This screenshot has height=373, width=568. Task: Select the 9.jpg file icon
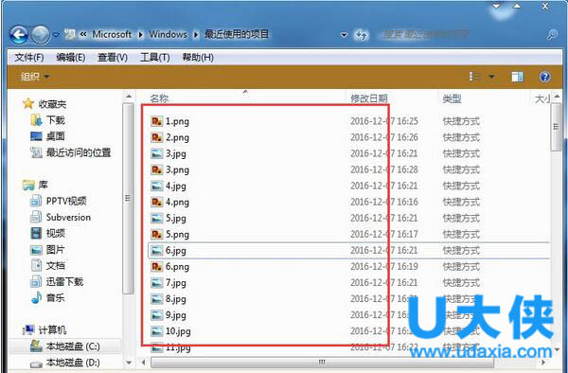click(x=157, y=315)
